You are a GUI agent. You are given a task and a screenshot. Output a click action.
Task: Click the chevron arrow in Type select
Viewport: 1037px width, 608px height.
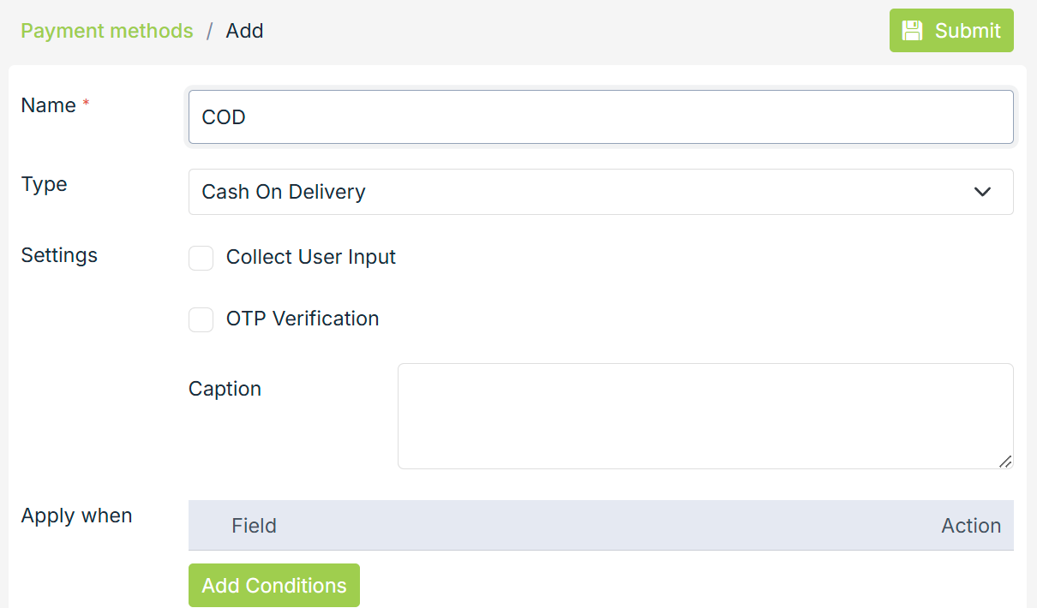(982, 192)
